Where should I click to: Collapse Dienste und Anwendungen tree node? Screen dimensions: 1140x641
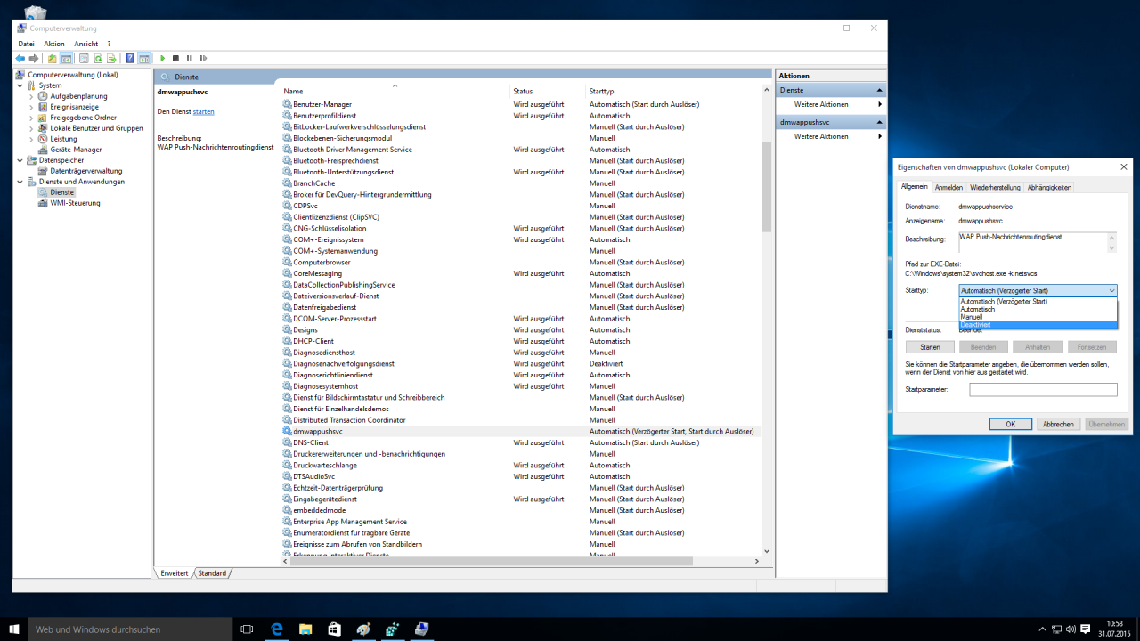tap(20, 182)
